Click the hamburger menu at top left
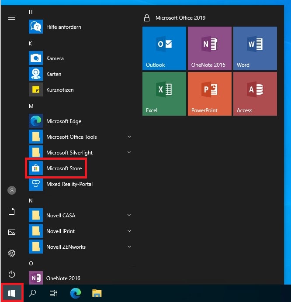The height and width of the screenshot is (302, 291). [x=12, y=18]
